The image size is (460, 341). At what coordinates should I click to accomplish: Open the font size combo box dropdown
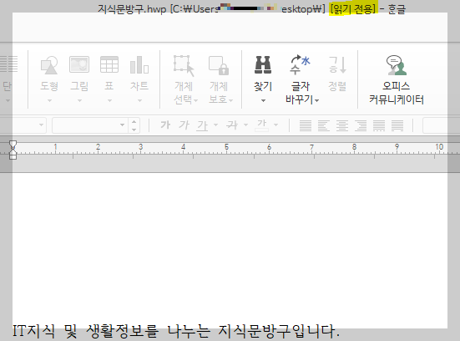[123, 125]
